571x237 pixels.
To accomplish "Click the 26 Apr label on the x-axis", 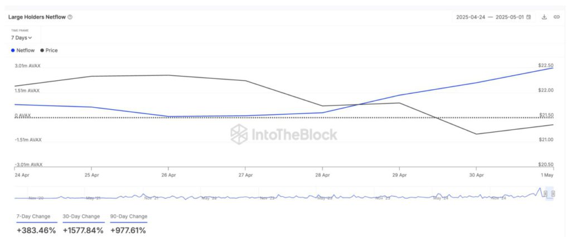I will pos(168,175).
